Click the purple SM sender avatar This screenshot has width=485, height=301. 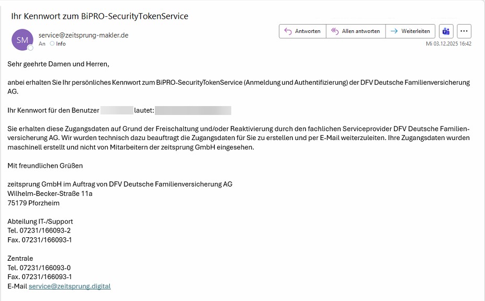[22, 39]
